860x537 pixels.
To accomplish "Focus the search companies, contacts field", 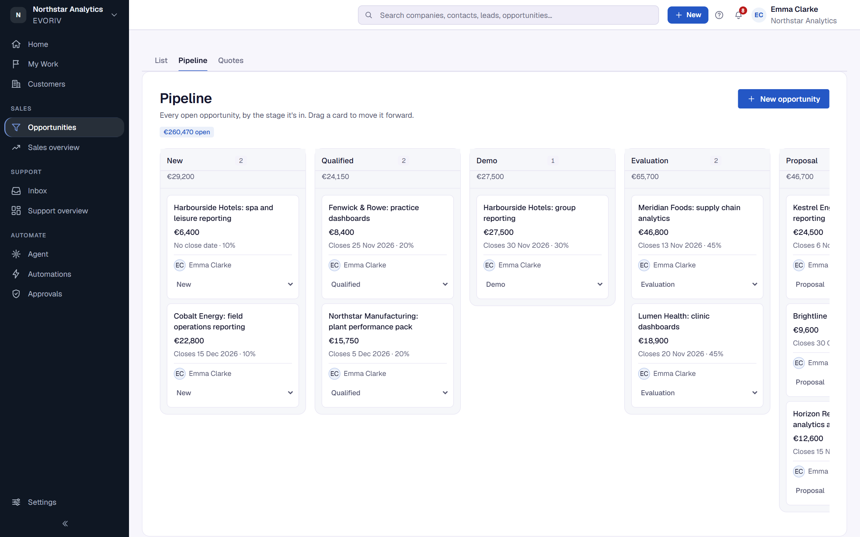I will [508, 15].
